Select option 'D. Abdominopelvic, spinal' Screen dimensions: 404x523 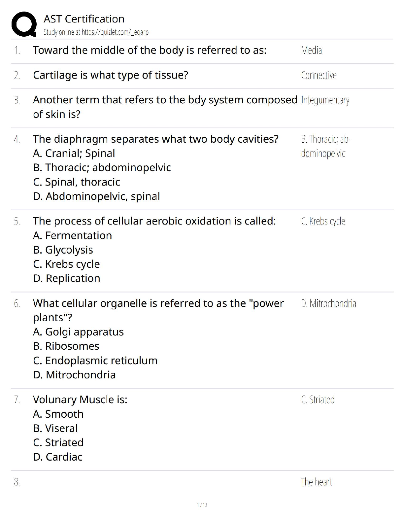click(96, 196)
